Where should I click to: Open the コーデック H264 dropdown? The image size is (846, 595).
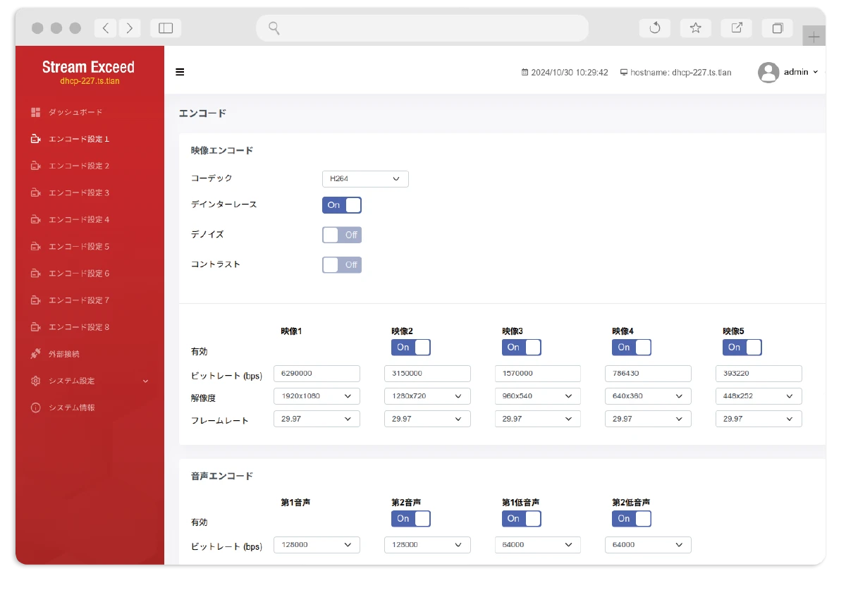365,179
